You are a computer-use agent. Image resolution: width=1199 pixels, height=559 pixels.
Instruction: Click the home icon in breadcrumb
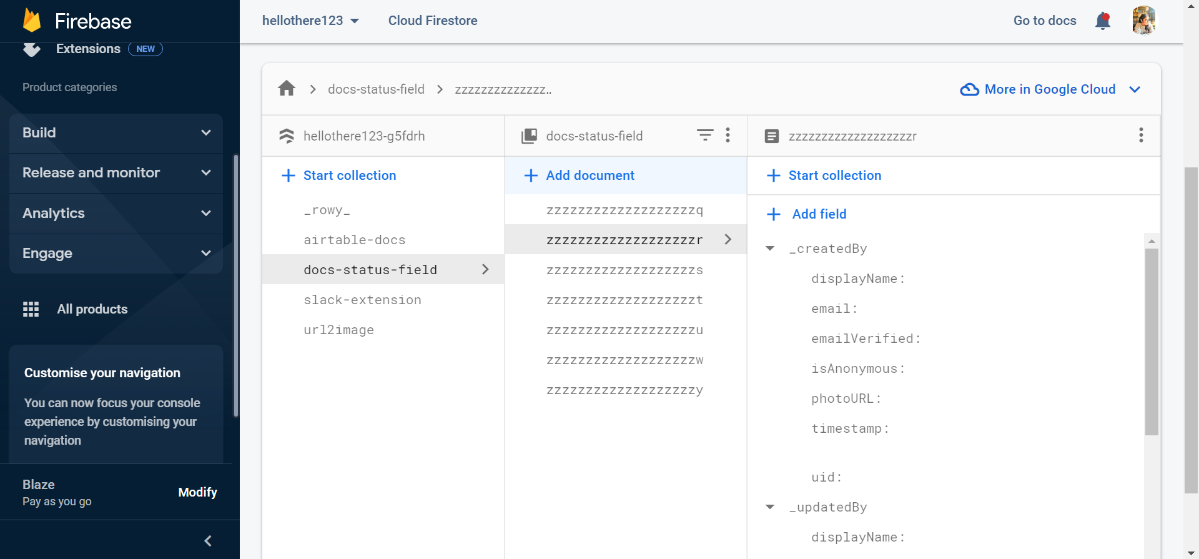[x=287, y=89]
